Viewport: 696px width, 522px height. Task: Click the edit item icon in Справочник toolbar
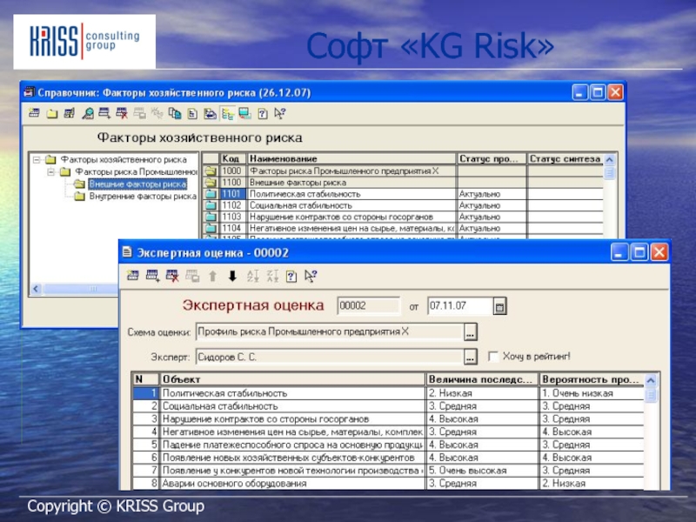click(70, 114)
